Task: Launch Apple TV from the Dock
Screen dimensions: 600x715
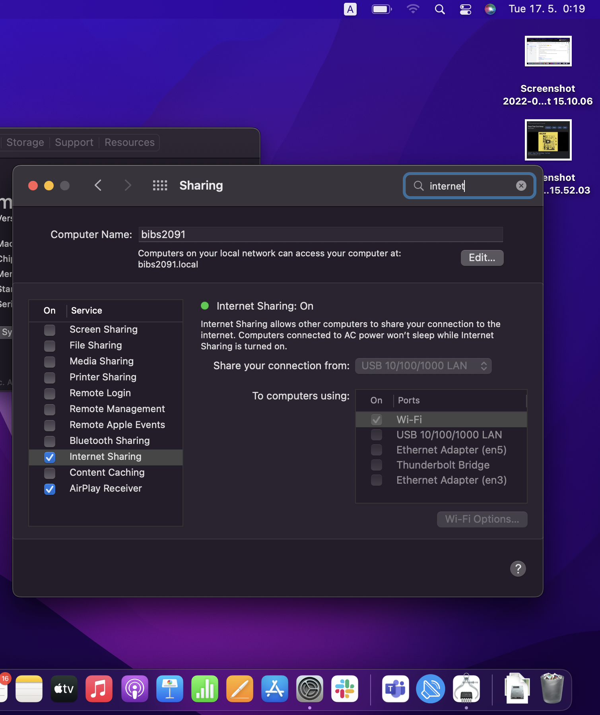Action: tap(64, 689)
